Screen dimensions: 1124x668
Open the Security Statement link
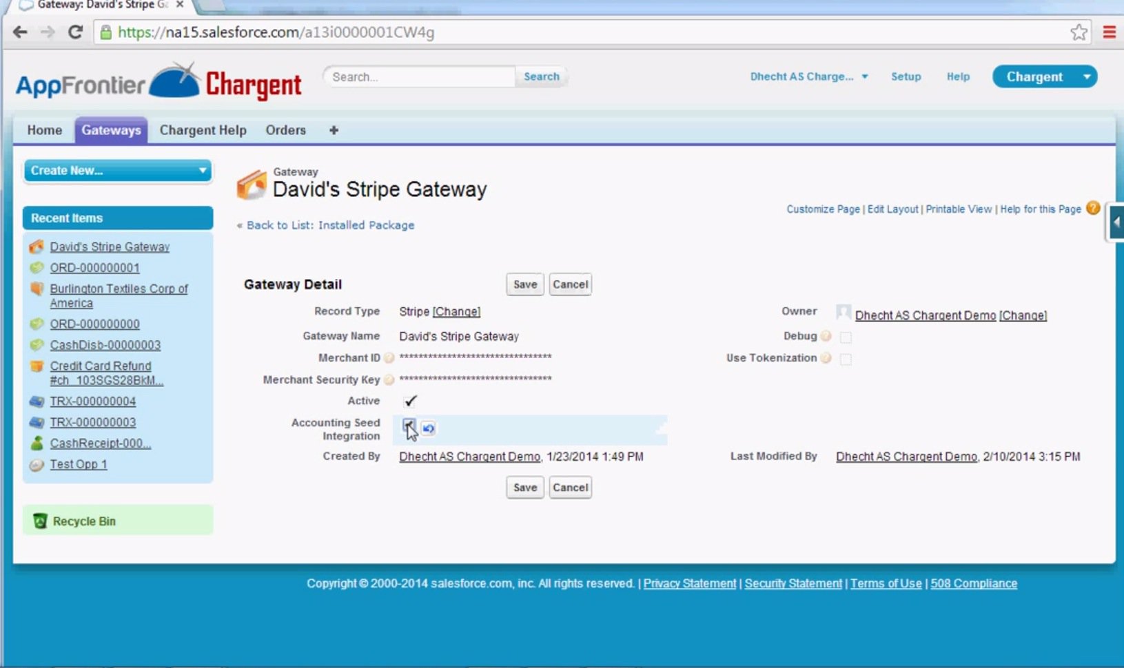tap(793, 583)
